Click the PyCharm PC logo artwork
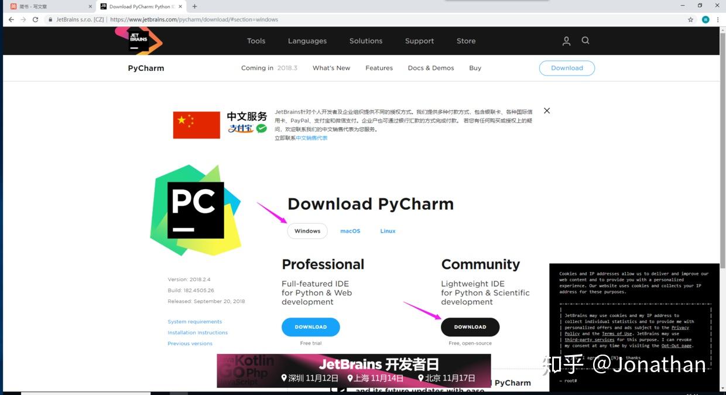726x395 pixels. point(197,209)
